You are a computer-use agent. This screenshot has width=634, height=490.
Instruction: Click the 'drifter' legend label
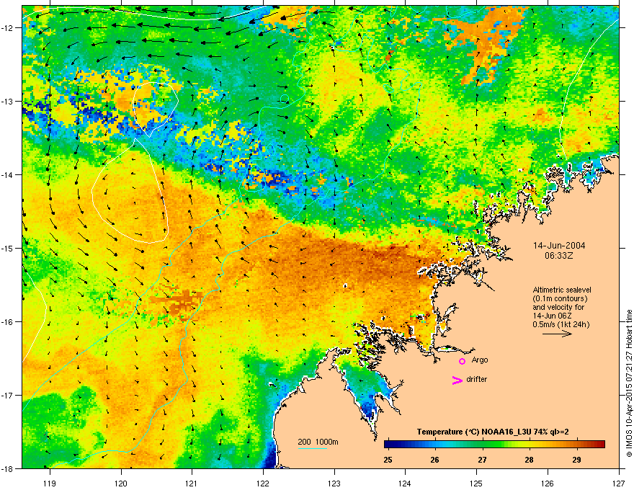[x=476, y=379]
